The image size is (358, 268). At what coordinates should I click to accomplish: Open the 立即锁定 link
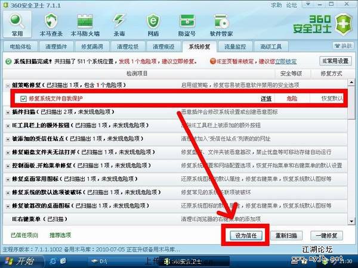tap(286, 61)
